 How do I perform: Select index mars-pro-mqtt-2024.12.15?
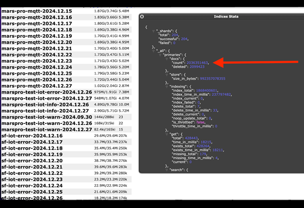[x=37, y=11]
